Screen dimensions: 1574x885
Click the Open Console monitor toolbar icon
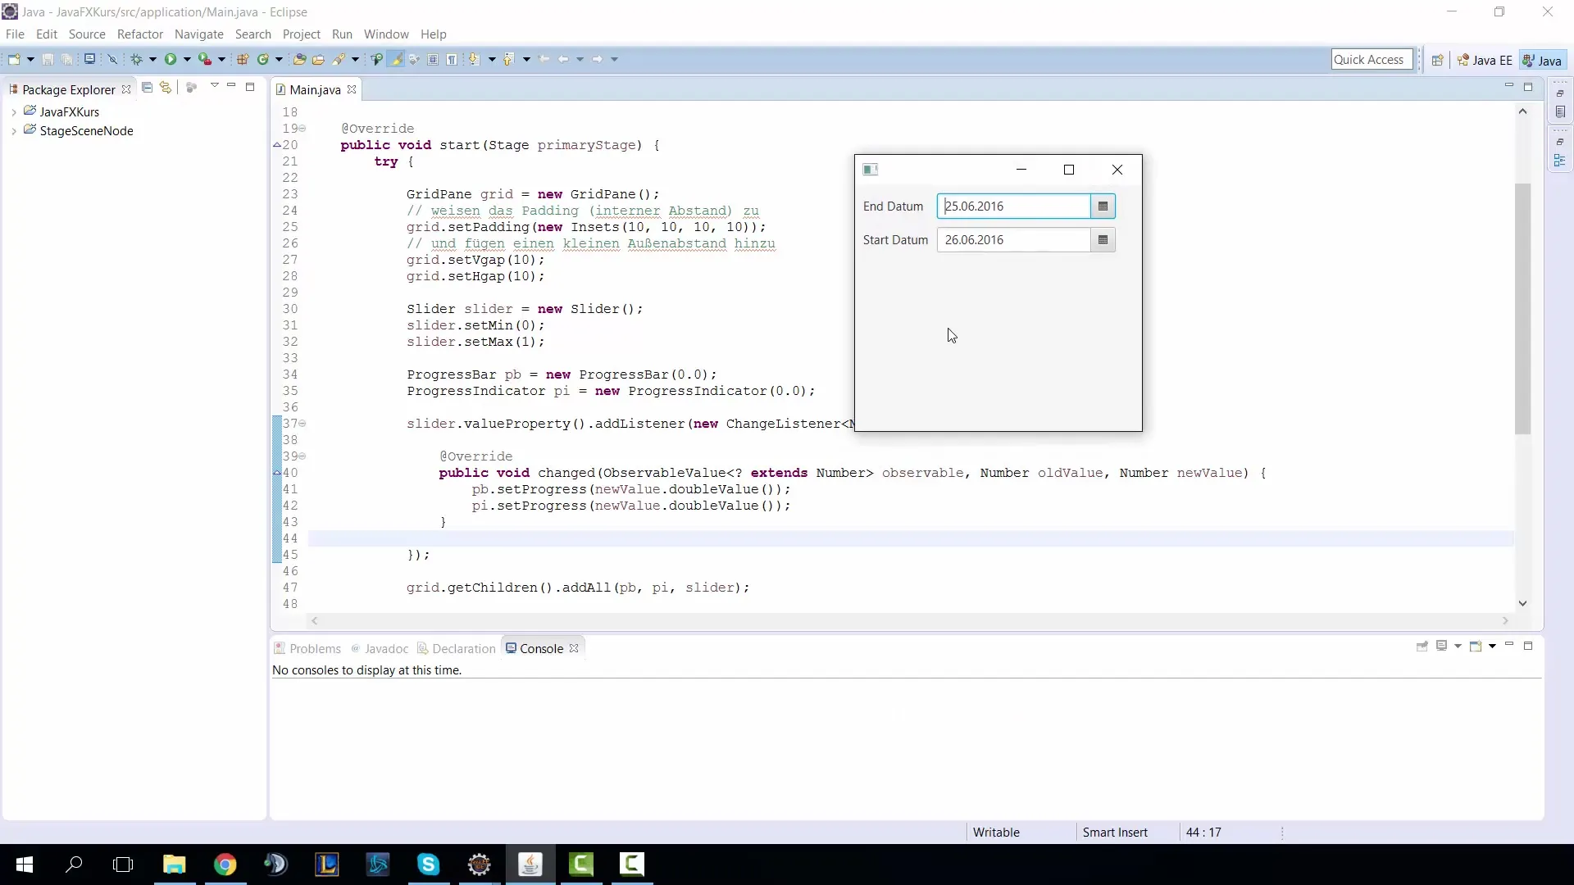(x=89, y=59)
